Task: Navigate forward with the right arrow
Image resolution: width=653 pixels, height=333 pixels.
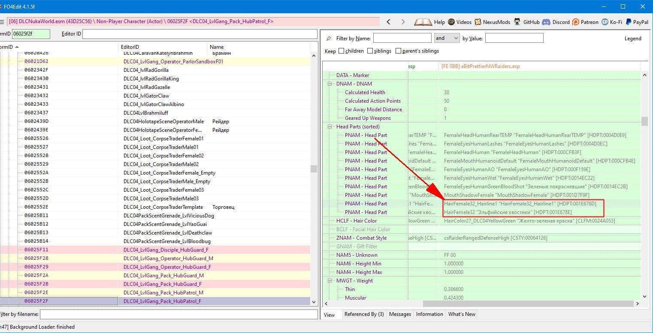Action: (x=403, y=22)
